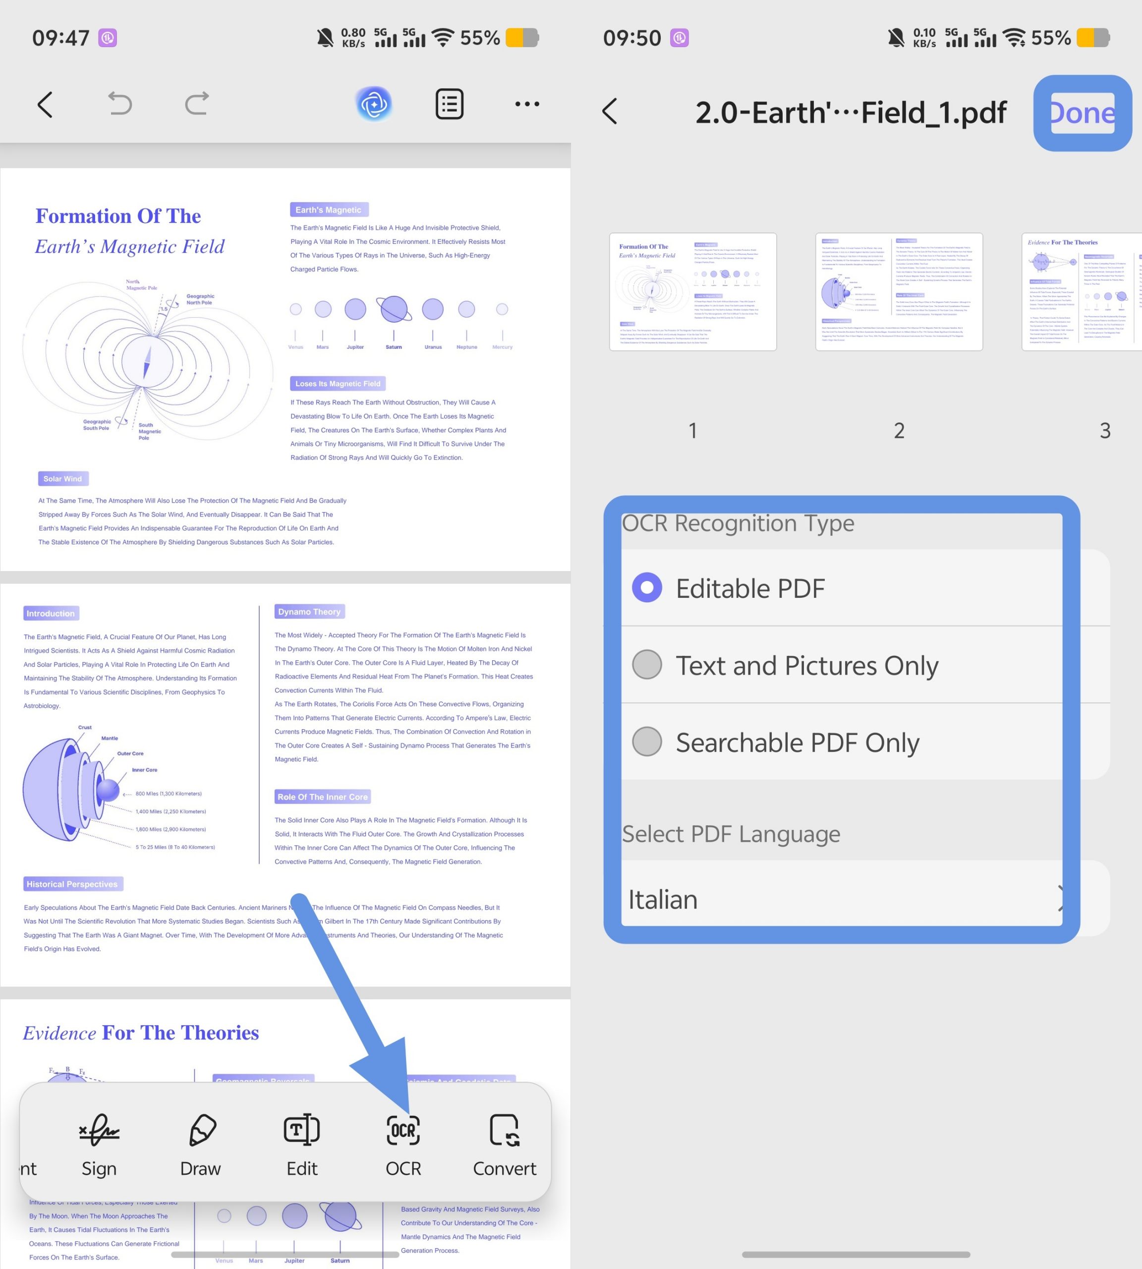The width and height of the screenshot is (1142, 1269).
Task: Tap the 'Dynamo Theory' heading tag
Action: click(x=309, y=611)
